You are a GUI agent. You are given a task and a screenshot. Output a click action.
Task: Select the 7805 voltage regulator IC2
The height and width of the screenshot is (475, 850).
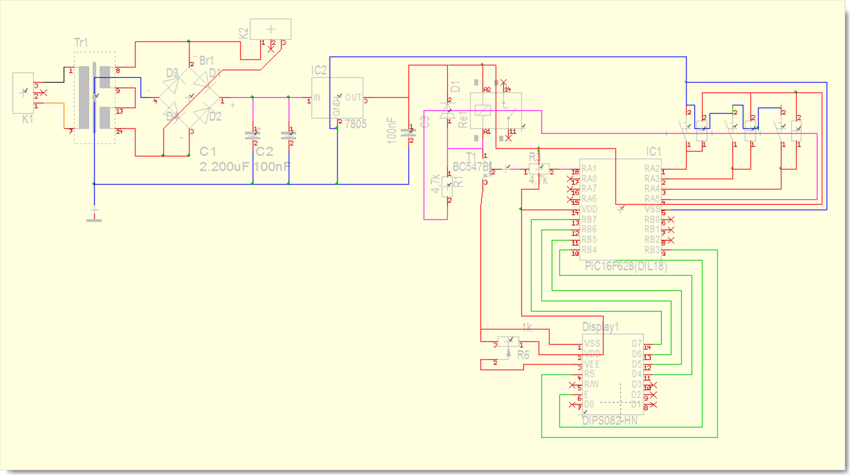(x=337, y=97)
